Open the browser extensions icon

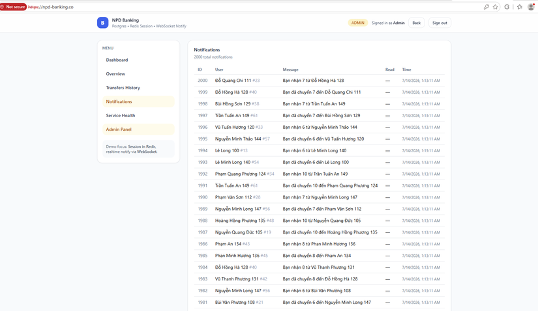coord(507,7)
